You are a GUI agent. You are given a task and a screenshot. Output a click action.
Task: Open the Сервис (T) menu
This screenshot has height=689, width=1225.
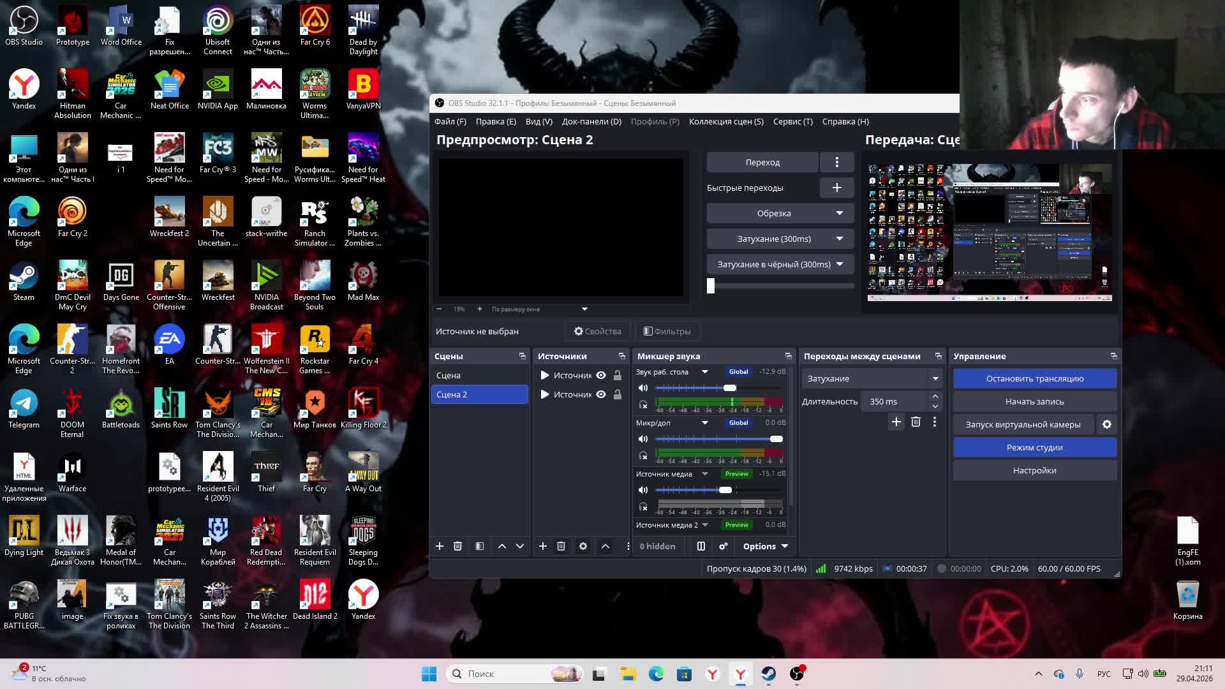click(792, 121)
